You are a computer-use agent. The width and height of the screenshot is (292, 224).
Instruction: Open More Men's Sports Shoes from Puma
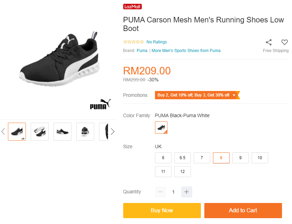[186, 51]
